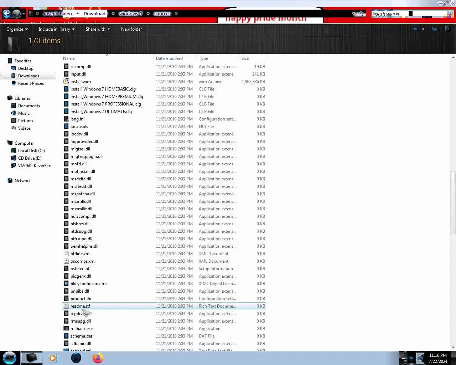The width and height of the screenshot is (456, 365).
Task: Click the file list scrollbar down arrow
Action: [x=453, y=348]
